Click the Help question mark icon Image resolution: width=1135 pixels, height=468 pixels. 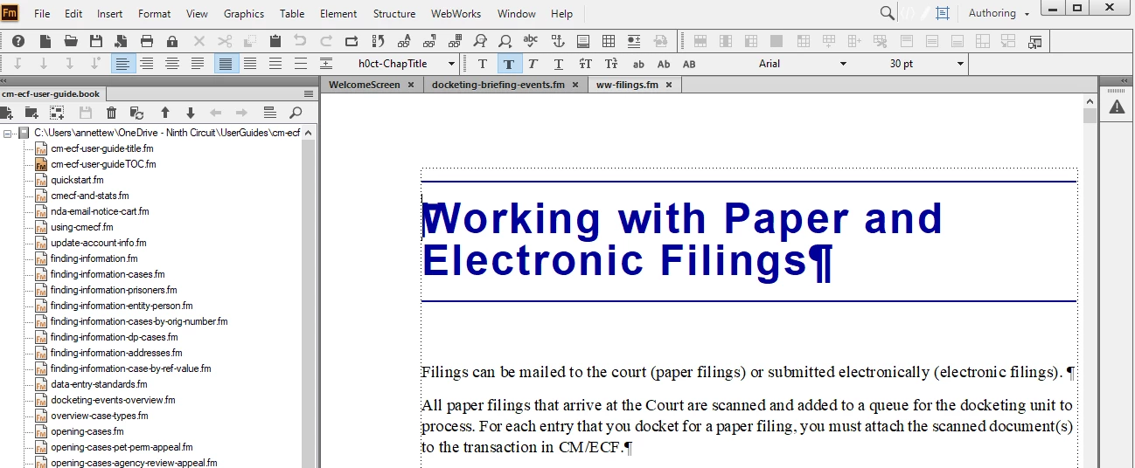(17, 41)
